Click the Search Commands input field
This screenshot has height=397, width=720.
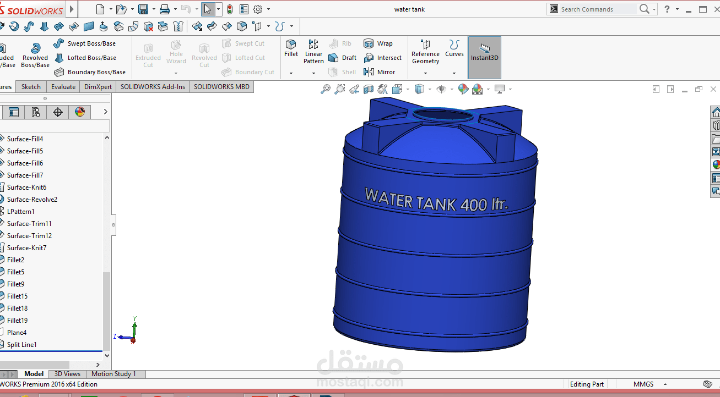coord(598,9)
